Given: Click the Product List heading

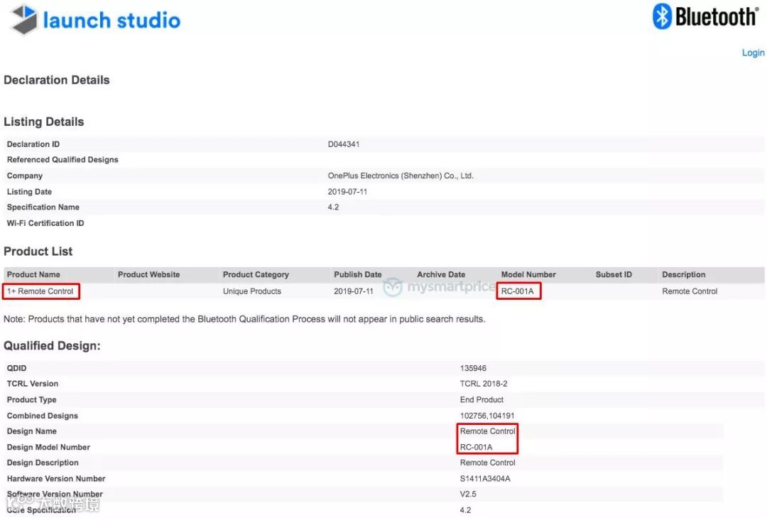Looking at the screenshot, I should click(38, 251).
